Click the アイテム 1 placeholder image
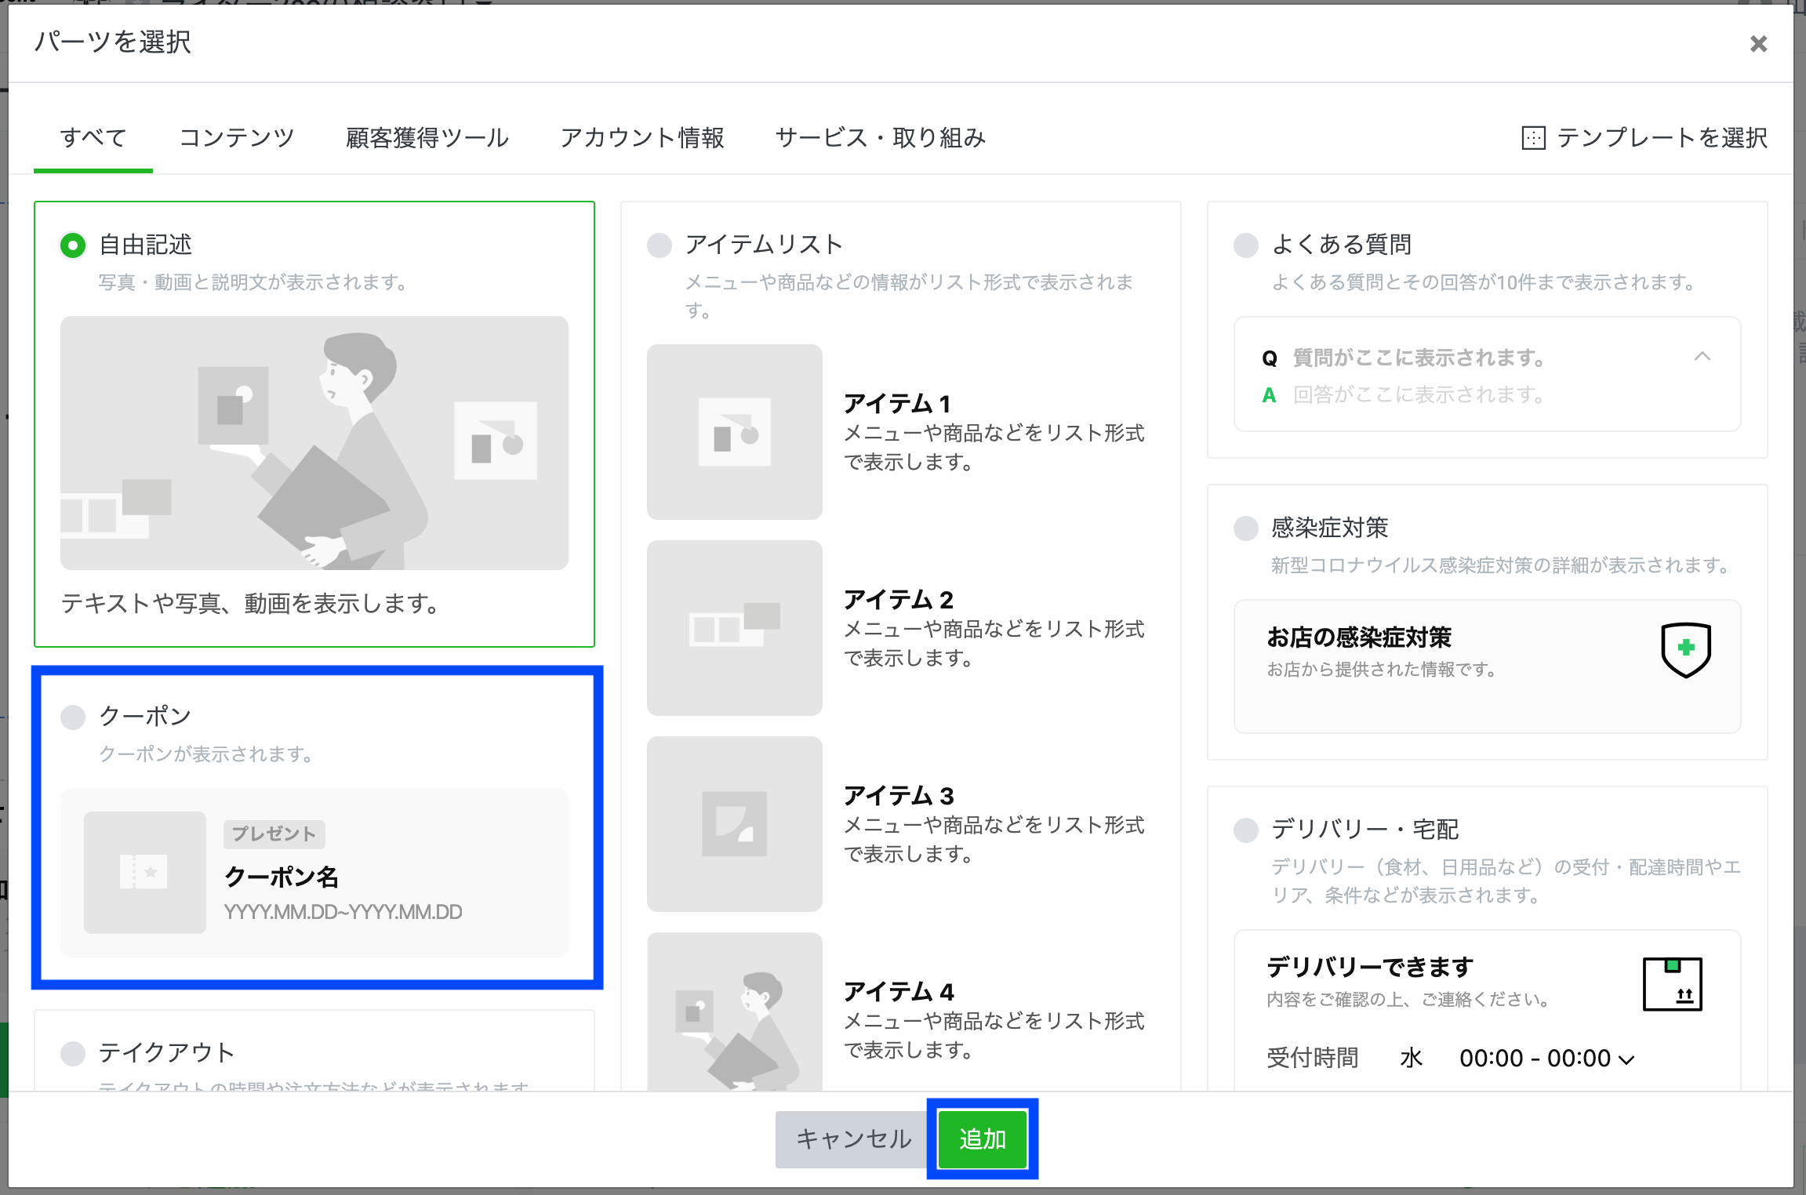 [x=734, y=432]
